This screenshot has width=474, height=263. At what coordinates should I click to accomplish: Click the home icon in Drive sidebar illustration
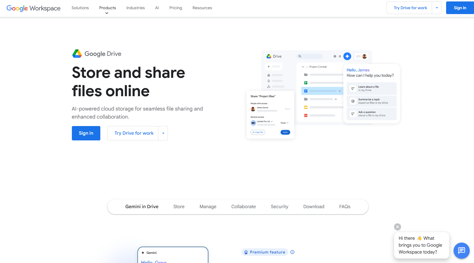[269, 75]
